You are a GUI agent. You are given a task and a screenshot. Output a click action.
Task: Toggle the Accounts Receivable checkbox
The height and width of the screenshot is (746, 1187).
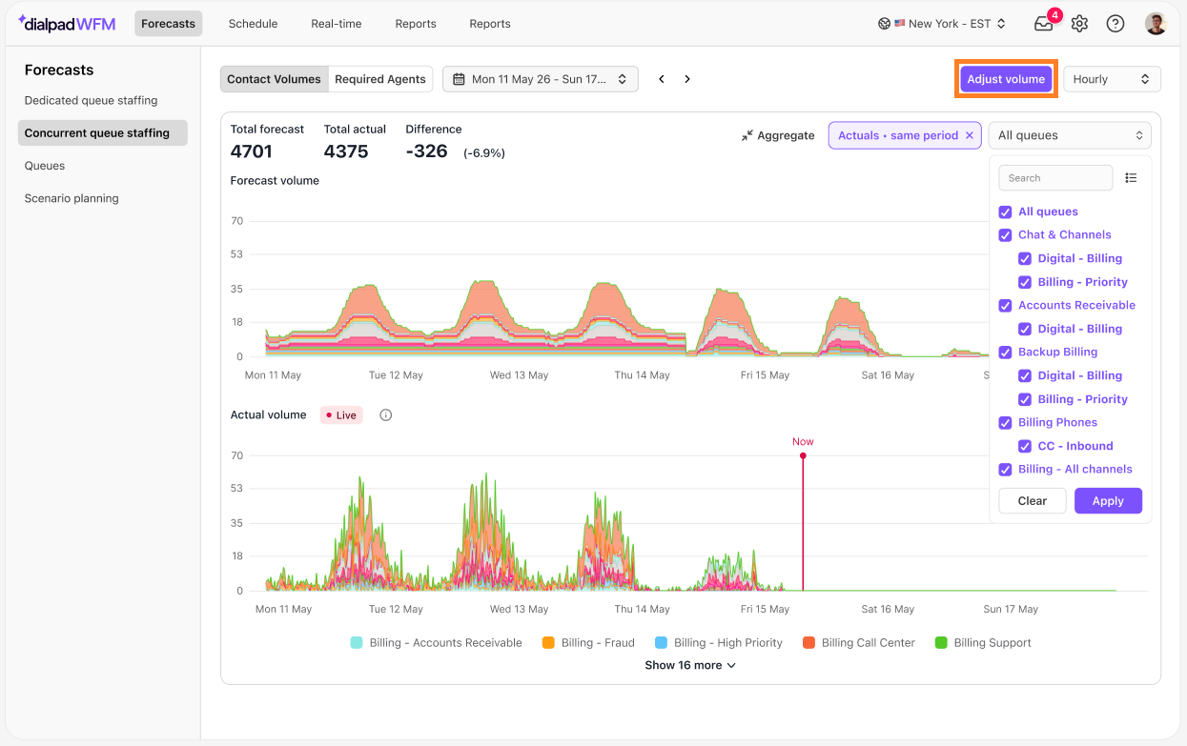coord(1005,305)
